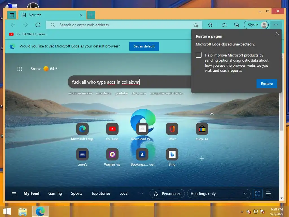Select 'windows insider' search suggestion
Viewport: 289px width, 217px height.
tap(80, 93)
